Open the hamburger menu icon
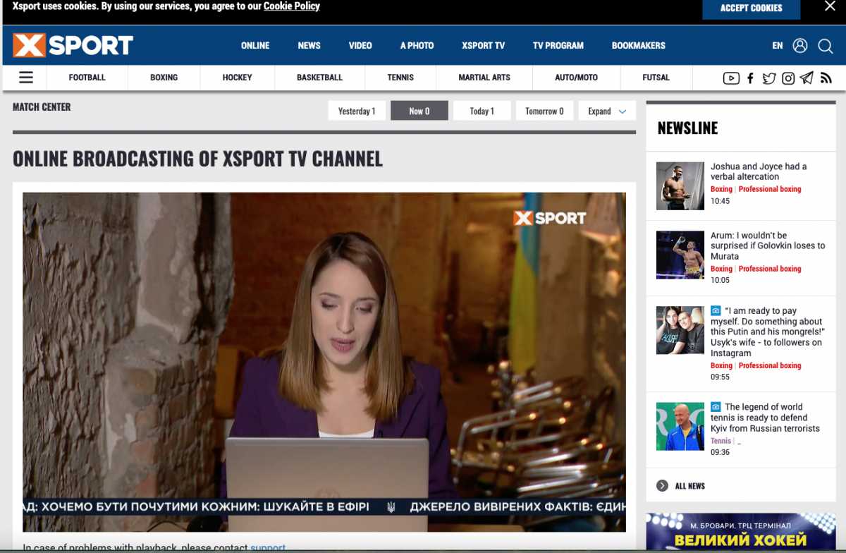 click(x=26, y=78)
